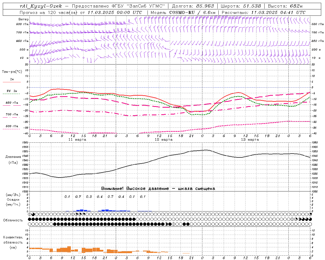
Task: Select the 12 марта date label
Action: pos(164,140)
